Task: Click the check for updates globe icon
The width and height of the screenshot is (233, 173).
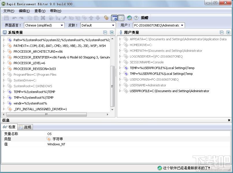Action: 129,18
